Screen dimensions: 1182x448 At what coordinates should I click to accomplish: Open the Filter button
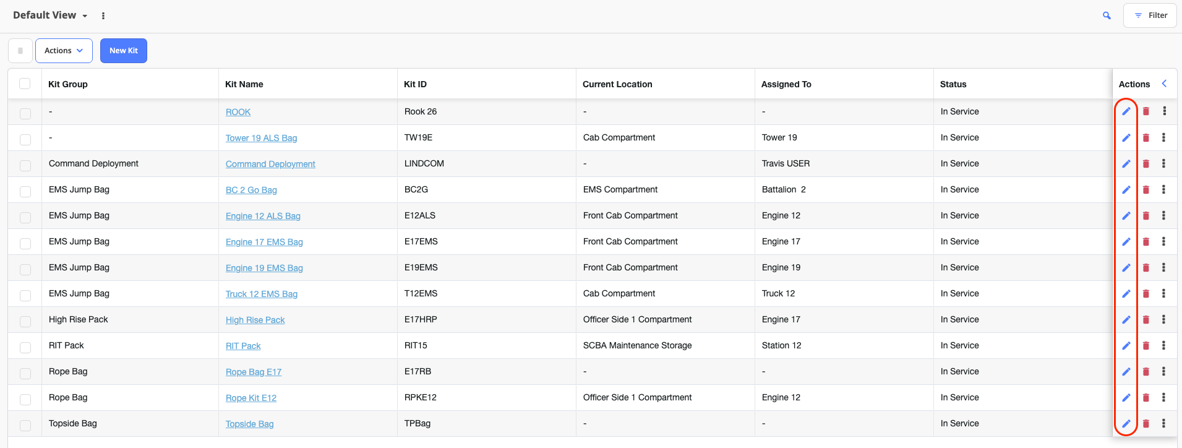[x=1150, y=15]
